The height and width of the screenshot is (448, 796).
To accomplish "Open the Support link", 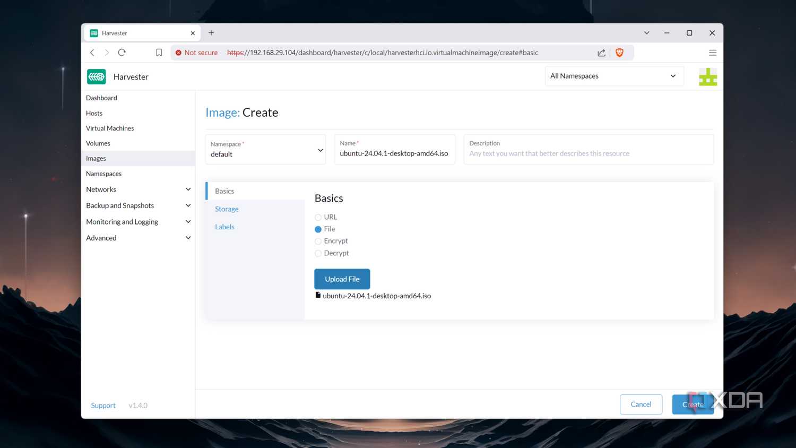I will 103,406.
